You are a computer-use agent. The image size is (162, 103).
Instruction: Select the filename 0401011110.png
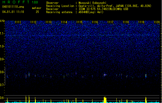click(x=13, y=7)
